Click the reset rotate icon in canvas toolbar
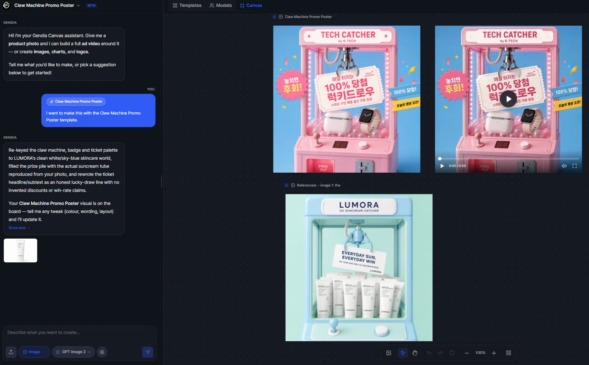 [452, 353]
